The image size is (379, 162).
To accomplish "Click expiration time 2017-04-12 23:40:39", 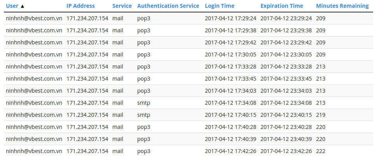I will pos(286,139).
